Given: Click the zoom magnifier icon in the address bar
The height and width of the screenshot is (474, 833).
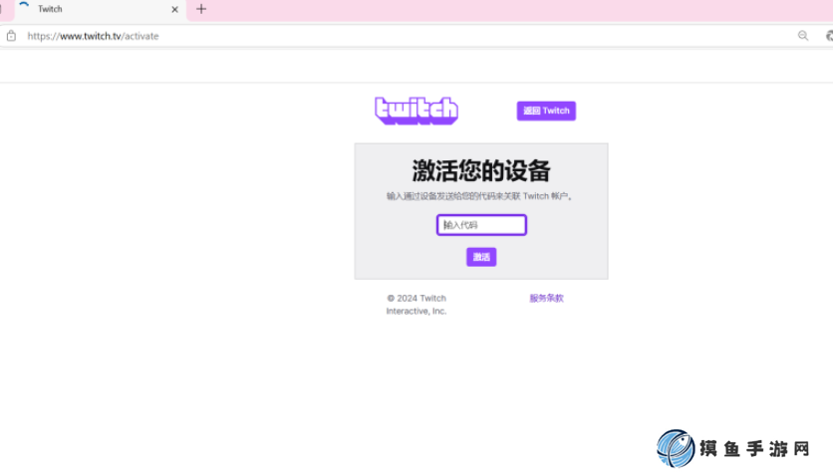Looking at the screenshot, I should click(803, 36).
